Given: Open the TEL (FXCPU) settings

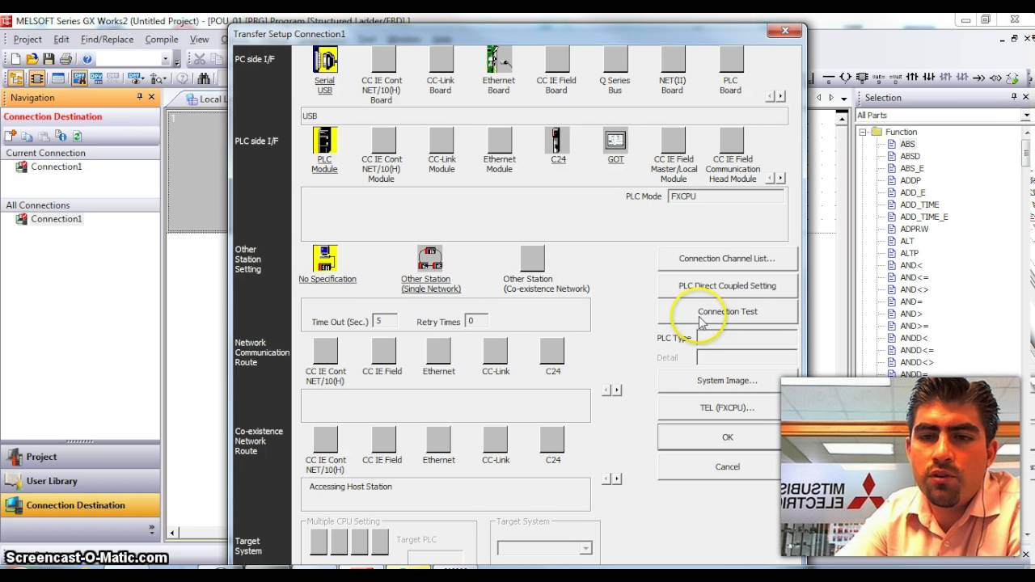Looking at the screenshot, I should (727, 407).
